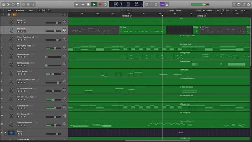Show the Toolbar from the control bar
Viewport: 252px width, 142px height.
point(18,4)
